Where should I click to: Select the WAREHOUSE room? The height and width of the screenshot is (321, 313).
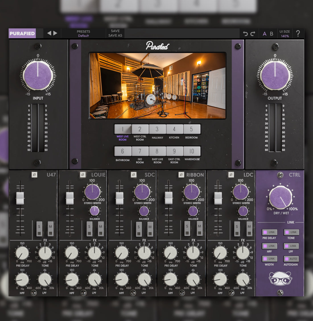pyautogui.click(x=192, y=151)
